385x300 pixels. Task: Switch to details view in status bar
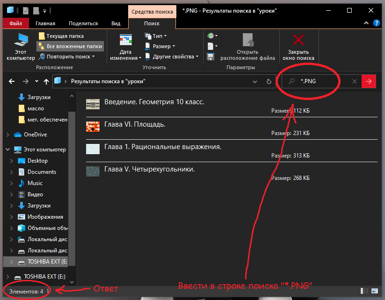pyautogui.click(x=364, y=291)
